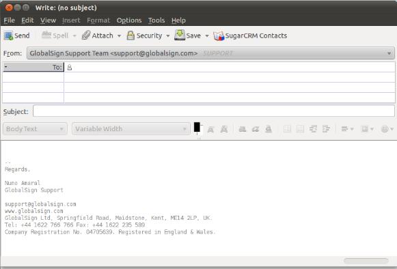Click 'www.globalsign.com' in signature
397x269 pixels.
(34, 211)
